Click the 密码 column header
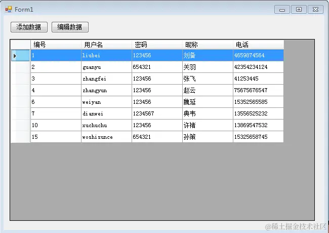 pyautogui.click(x=157, y=45)
